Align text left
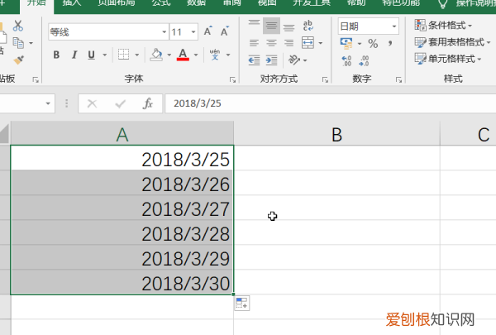This screenshot has width=496, height=335. click(254, 43)
